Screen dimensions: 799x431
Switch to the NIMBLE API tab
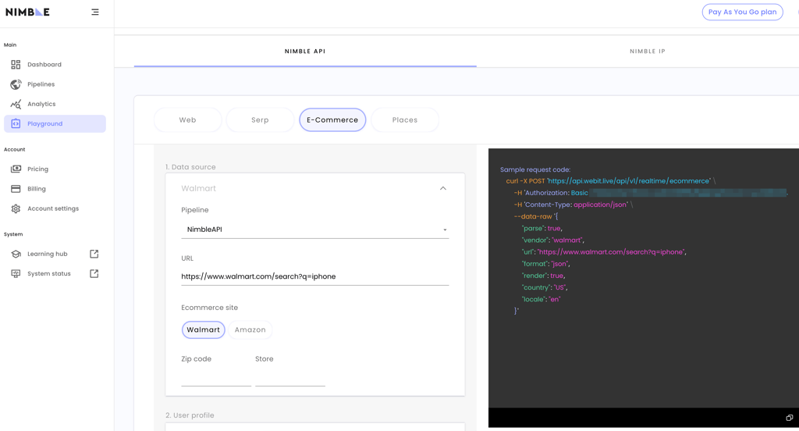point(305,51)
